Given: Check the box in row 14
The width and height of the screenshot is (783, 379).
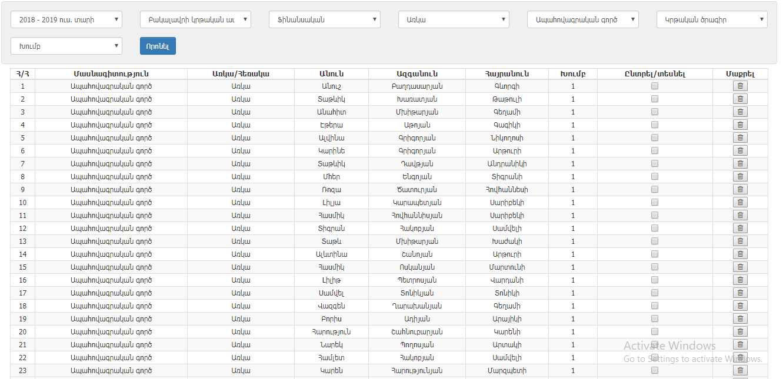Looking at the screenshot, I should pos(655,254).
